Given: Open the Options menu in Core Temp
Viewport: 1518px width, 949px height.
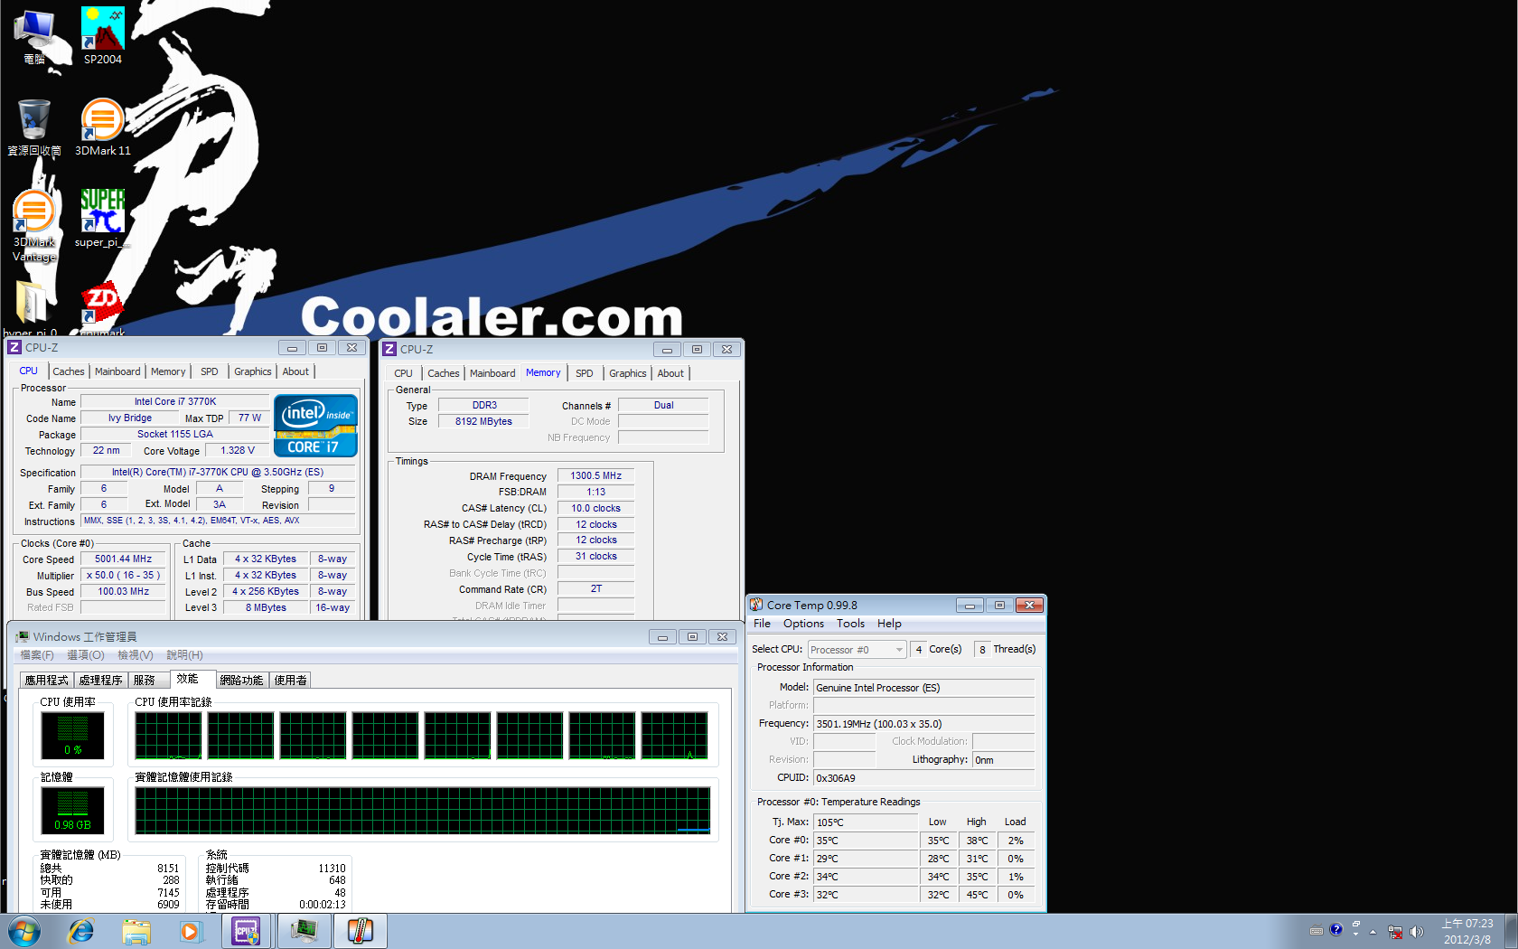Looking at the screenshot, I should pos(803,624).
